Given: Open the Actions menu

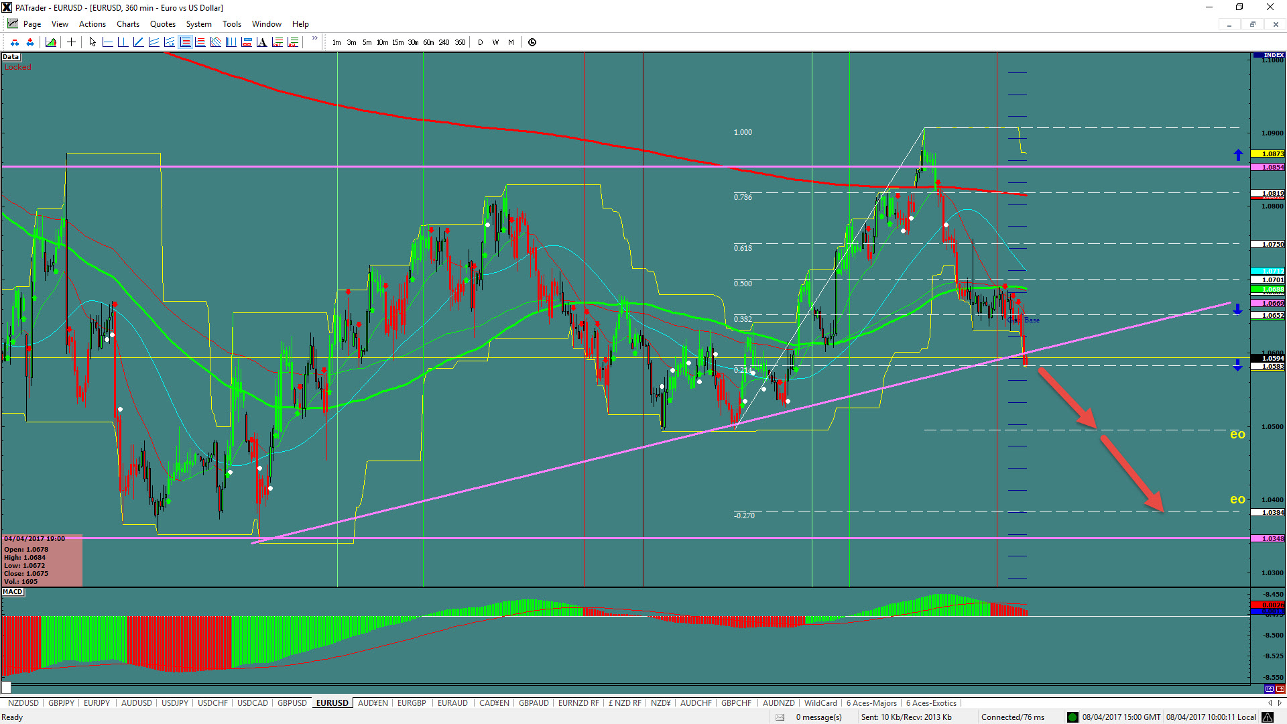Looking at the screenshot, I should (x=93, y=24).
